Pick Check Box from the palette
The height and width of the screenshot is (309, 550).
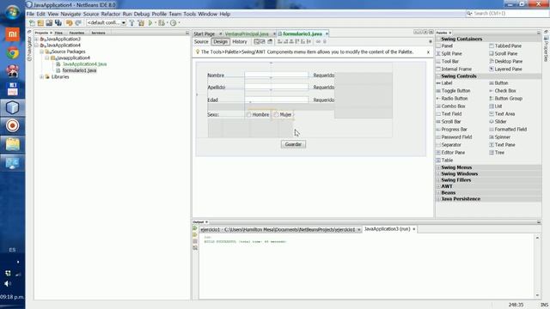[502, 91]
